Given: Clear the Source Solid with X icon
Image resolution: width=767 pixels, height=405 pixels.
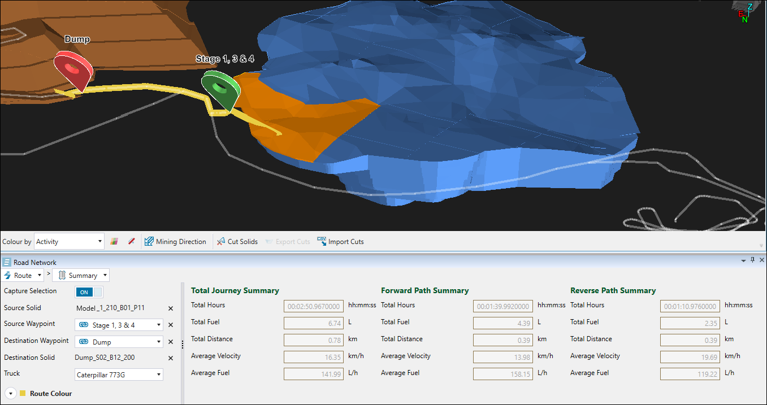Looking at the screenshot, I should [171, 308].
